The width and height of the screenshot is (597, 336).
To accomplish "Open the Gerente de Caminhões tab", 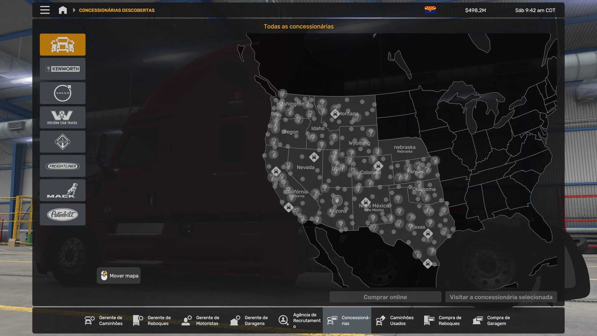I will tap(104, 320).
